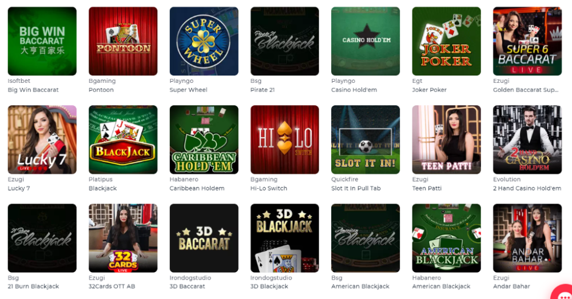This screenshot has width=572, height=299.
Task: Open the 2 Hand Casino Hold'em tile
Action: pyautogui.click(x=527, y=139)
